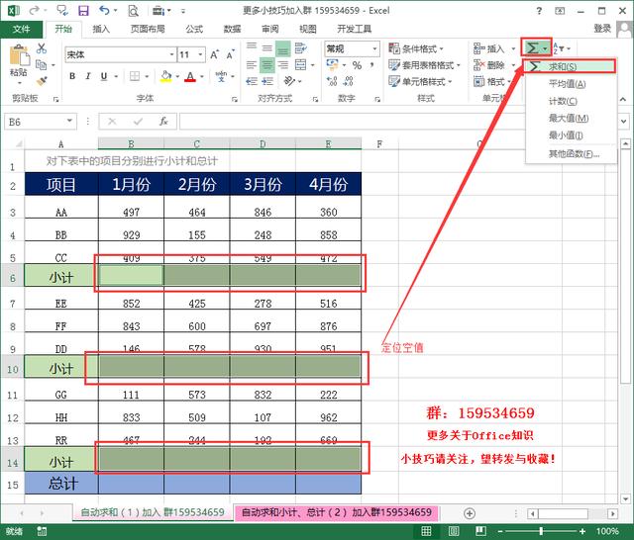Decrease font size with the small A icon
Image resolution: width=634 pixels, height=540 pixels.
pos(230,54)
